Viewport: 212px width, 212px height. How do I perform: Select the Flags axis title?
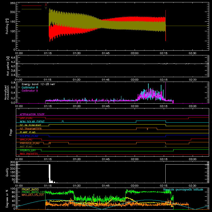click(11, 132)
